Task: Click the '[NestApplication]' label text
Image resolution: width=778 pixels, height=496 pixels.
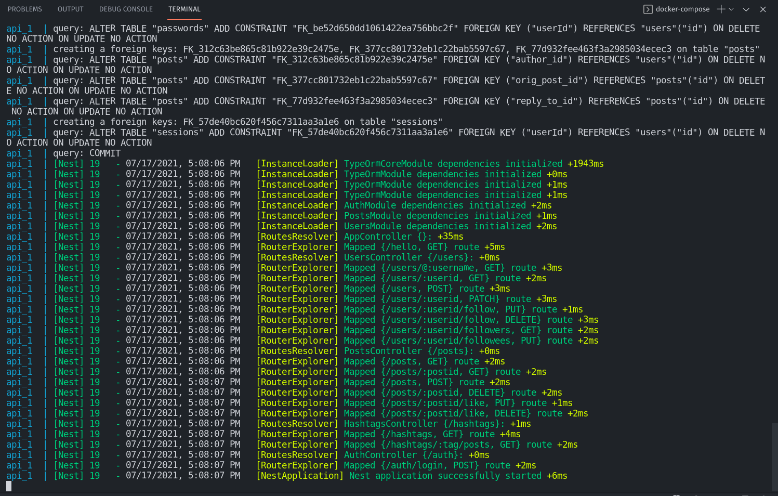Action: (299, 476)
